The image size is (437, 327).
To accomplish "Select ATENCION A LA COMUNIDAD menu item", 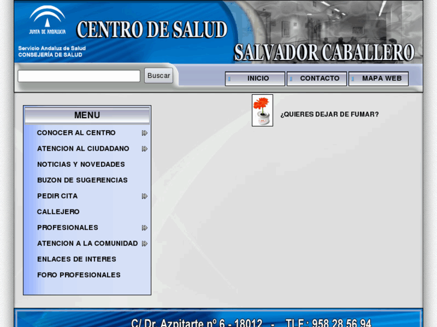I will [87, 244].
